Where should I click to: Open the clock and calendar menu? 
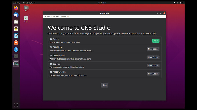click(102, 3)
